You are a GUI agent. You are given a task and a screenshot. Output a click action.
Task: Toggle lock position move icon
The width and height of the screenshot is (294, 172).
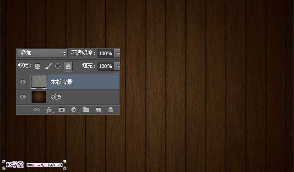tap(58, 66)
